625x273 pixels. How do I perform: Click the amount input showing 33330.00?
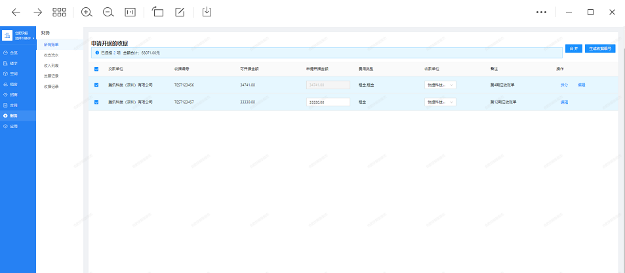[328, 102]
